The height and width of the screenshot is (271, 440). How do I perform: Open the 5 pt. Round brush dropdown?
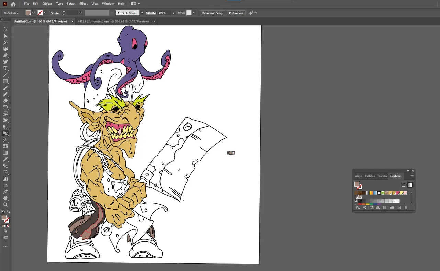pyautogui.click(x=142, y=13)
